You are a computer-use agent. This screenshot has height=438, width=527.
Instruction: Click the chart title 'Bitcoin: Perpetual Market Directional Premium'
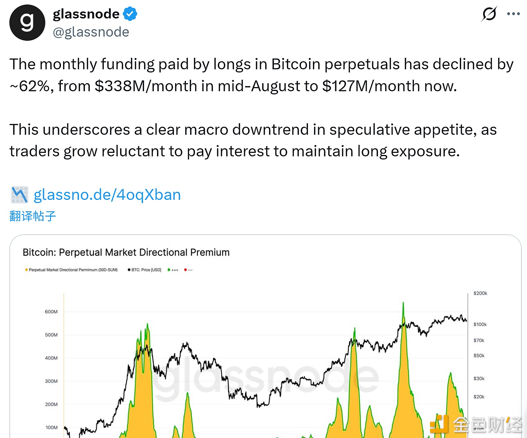point(126,252)
